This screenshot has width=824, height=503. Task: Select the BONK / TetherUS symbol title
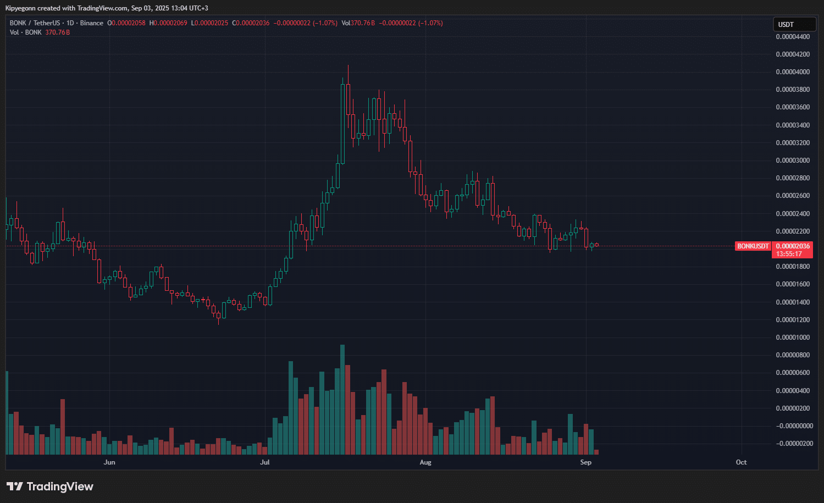click(x=35, y=23)
